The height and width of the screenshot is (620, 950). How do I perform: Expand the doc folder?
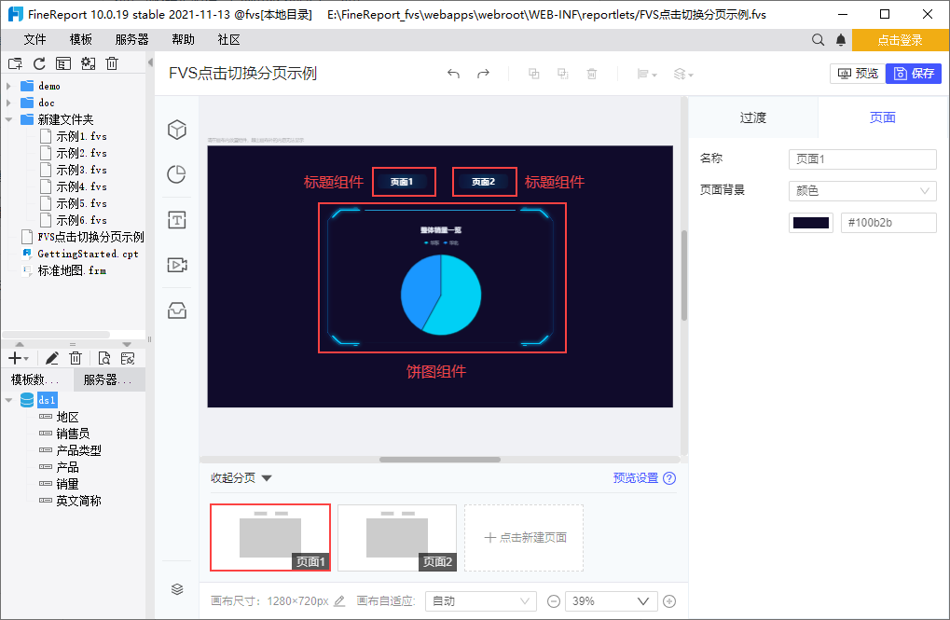click(x=8, y=103)
